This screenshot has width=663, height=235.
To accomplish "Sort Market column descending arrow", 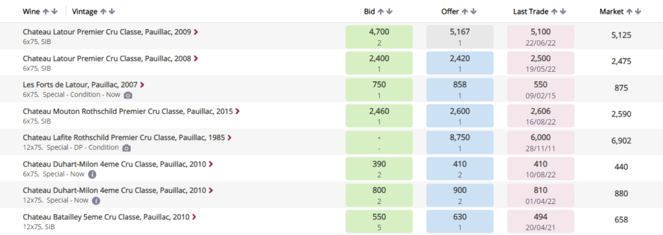I will tap(638, 12).
